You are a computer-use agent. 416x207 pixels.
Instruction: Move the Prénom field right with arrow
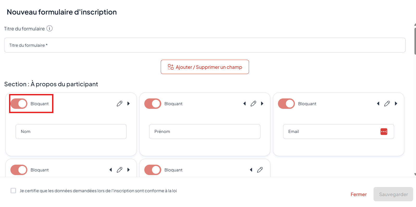pos(262,104)
